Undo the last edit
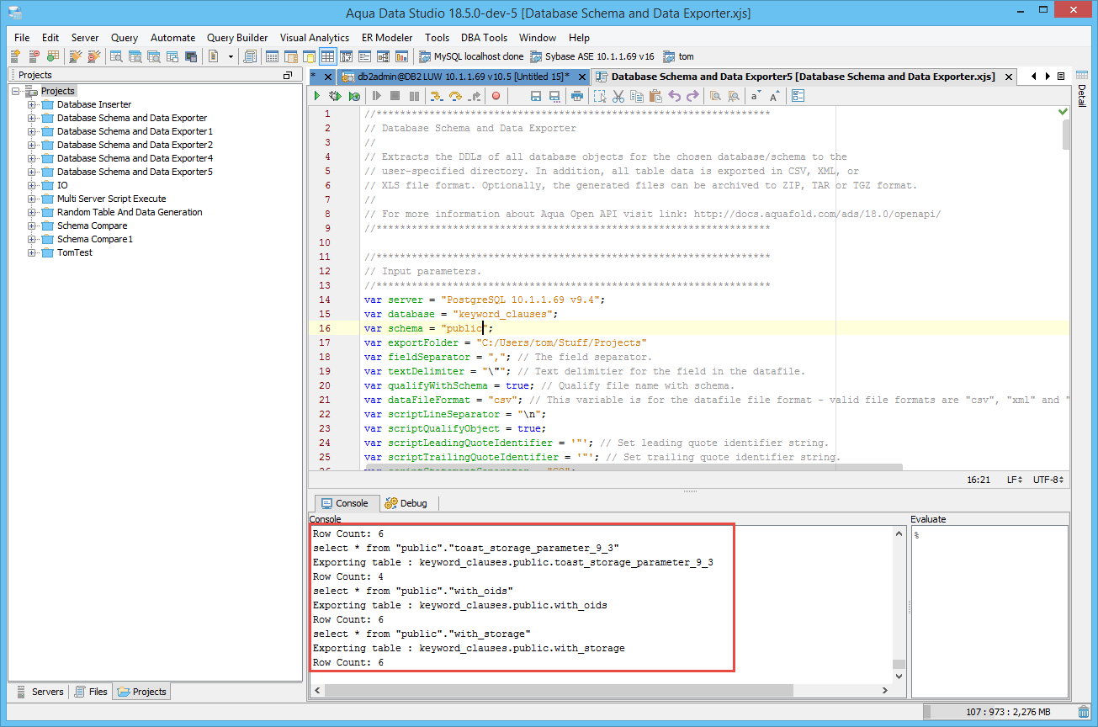Image resolution: width=1098 pixels, height=727 pixels. pos(674,97)
